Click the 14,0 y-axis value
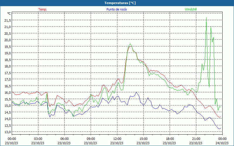The image size is (234, 146). [x=8, y=119]
